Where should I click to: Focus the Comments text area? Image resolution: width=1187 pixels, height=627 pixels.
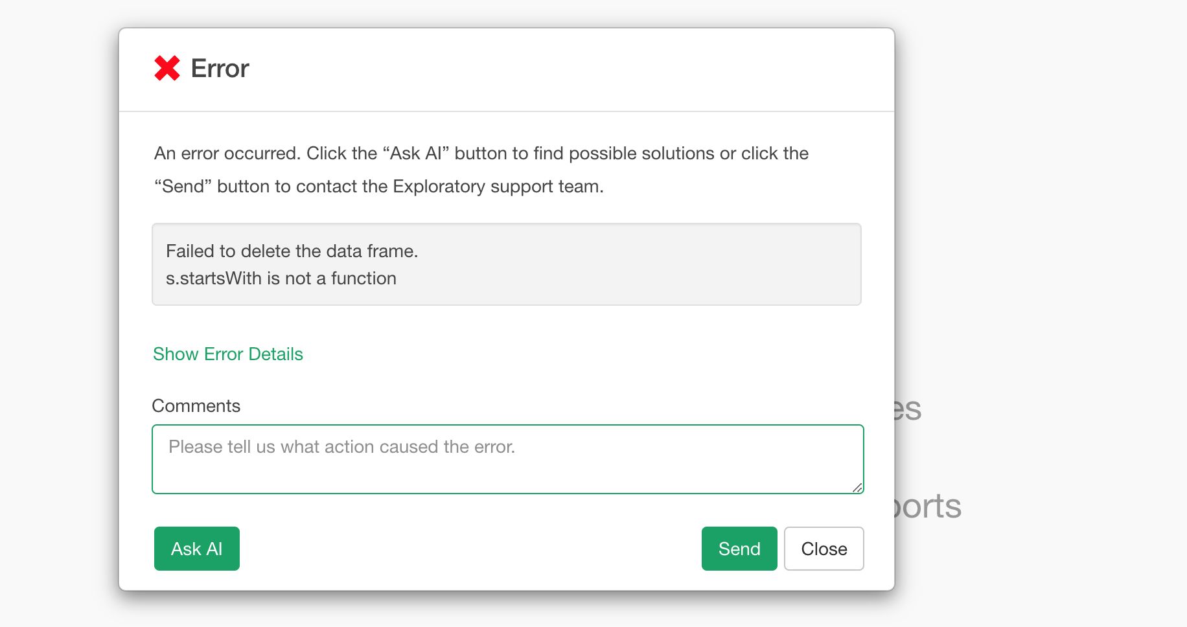(x=508, y=459)
